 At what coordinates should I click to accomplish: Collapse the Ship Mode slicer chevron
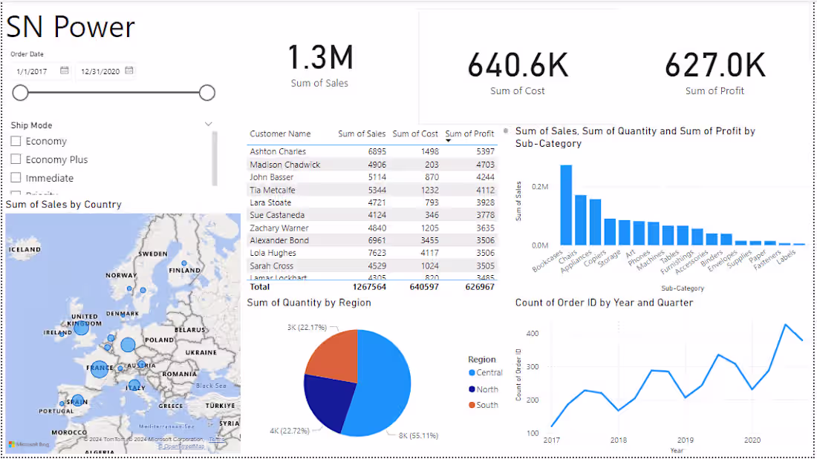[x=209, y=125]
